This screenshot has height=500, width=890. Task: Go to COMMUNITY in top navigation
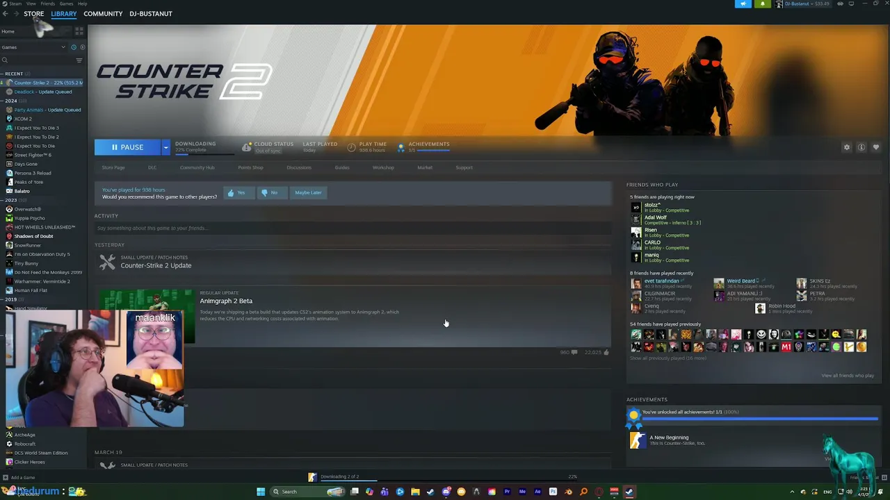click(x=103, y=14)
